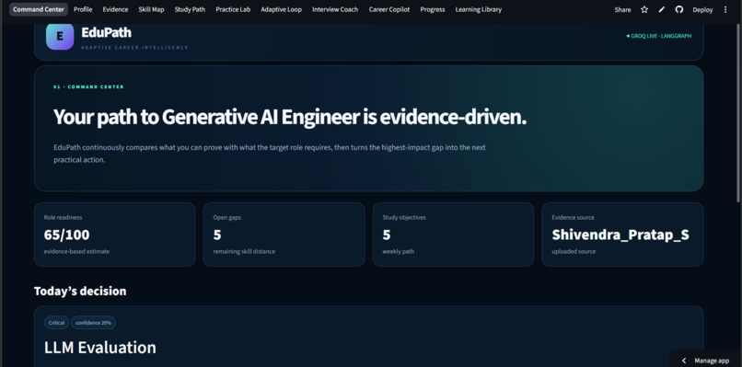Viewport: 742px width, 367px height.
Task: Click the Critical tag badge
Action: click(x=56, y=323)
